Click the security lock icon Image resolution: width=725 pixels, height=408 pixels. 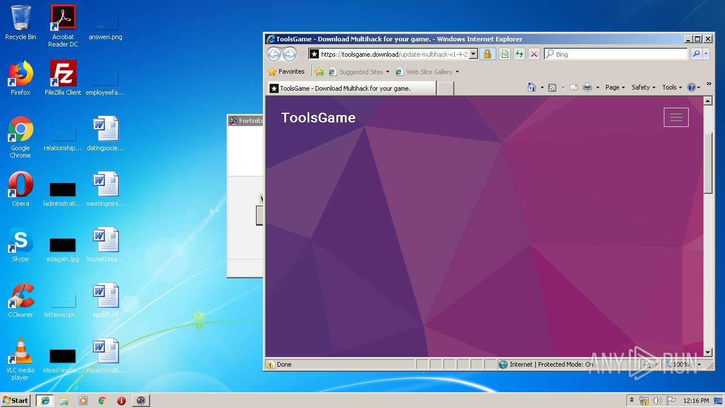point(487,54)
